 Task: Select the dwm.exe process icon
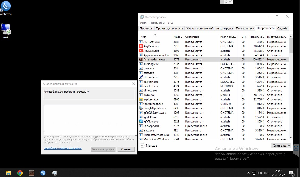coord(141,95)
